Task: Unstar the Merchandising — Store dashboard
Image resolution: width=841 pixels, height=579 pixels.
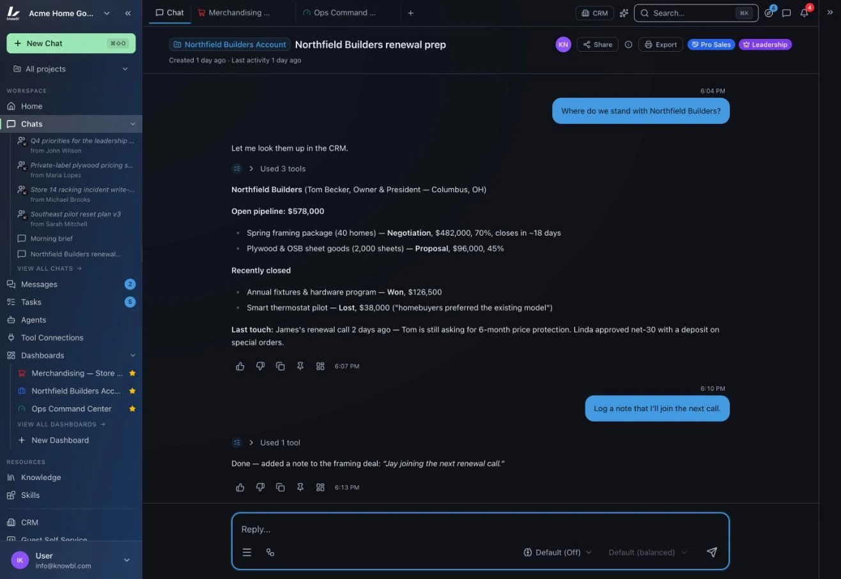Action: pos(132,373)
